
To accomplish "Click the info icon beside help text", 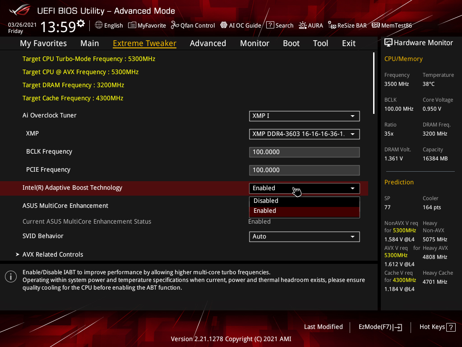I will point(11,277).
